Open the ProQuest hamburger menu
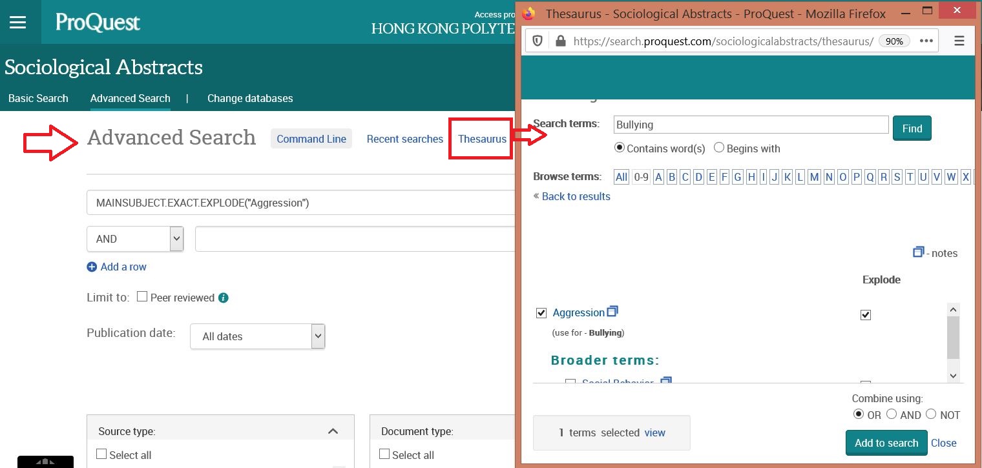982x468 pixels. coord(18,23)
